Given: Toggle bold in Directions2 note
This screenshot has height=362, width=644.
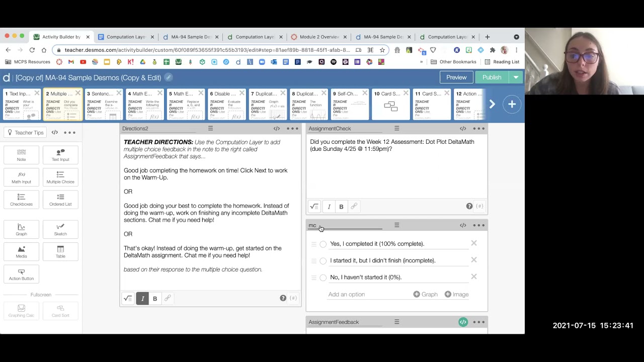Looking at the screenshot, I should coord(155,299).
